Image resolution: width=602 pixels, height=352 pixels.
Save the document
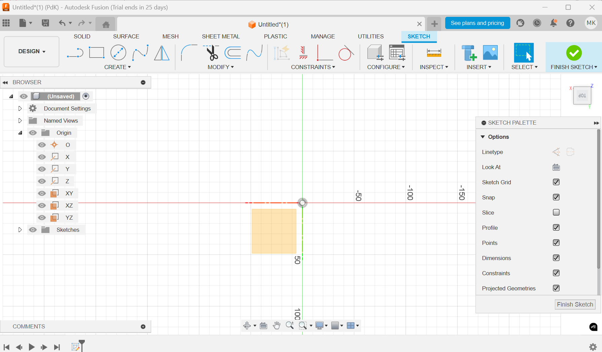45,23
